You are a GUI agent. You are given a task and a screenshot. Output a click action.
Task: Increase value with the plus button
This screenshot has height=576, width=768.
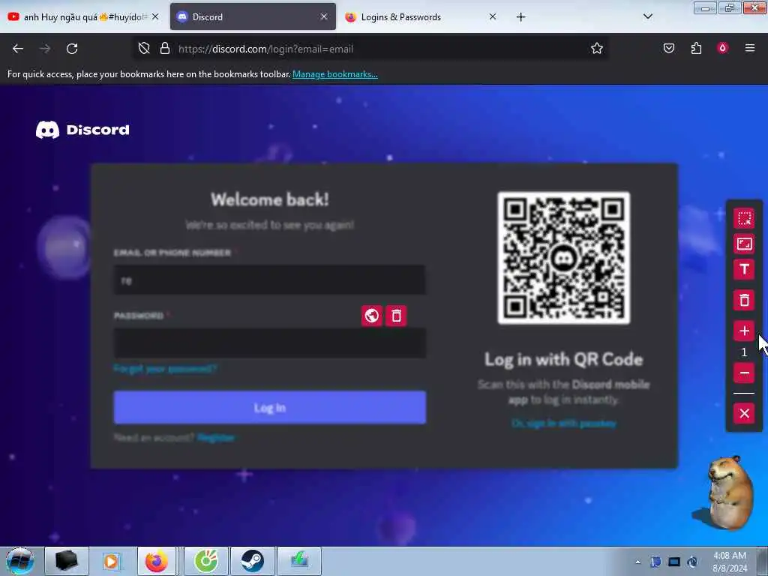[744, 331]
